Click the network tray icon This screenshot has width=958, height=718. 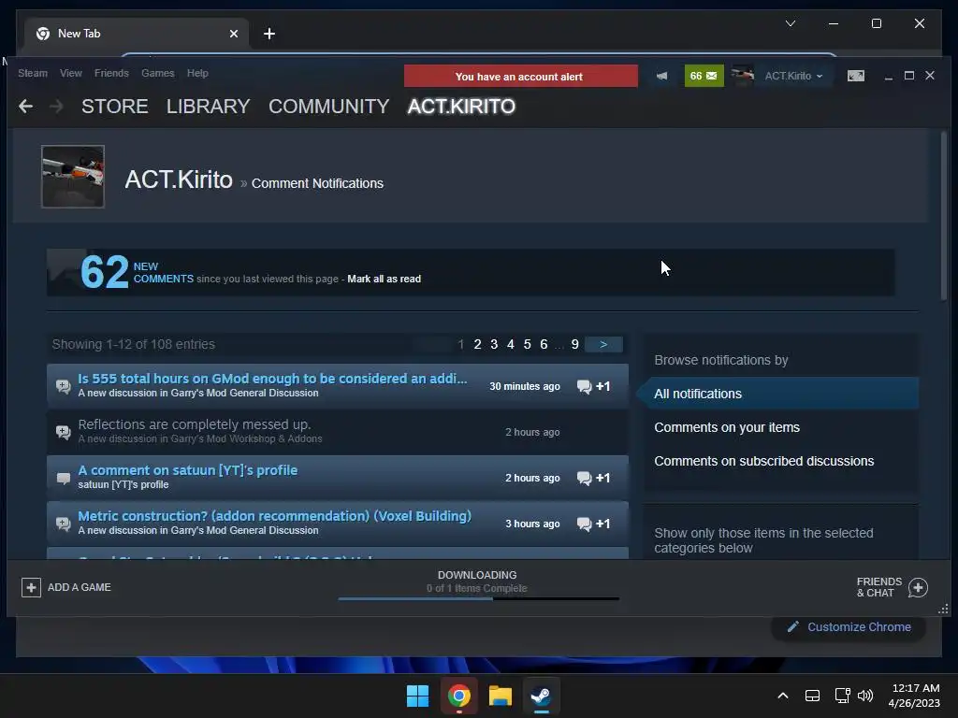click(843, 696)
